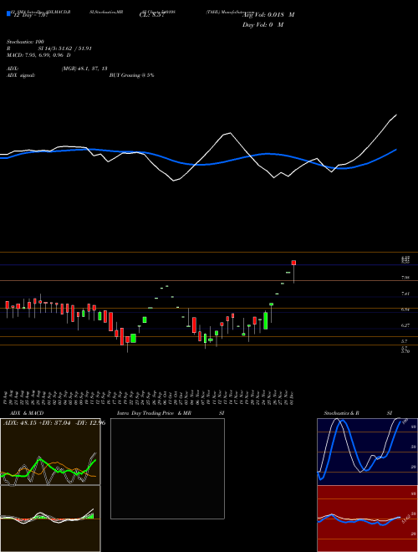Click the blue 12 Day SMA line's right end
This screenshot has height=552, width=418.
click(x=396, y=150)
